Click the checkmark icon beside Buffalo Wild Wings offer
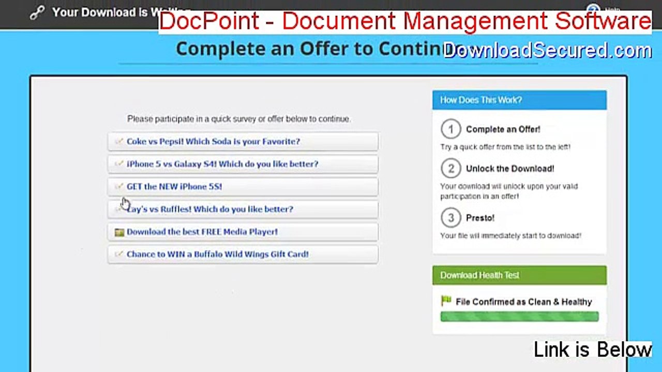Screen dimensions: 662x372 click(x=119, y=254)
